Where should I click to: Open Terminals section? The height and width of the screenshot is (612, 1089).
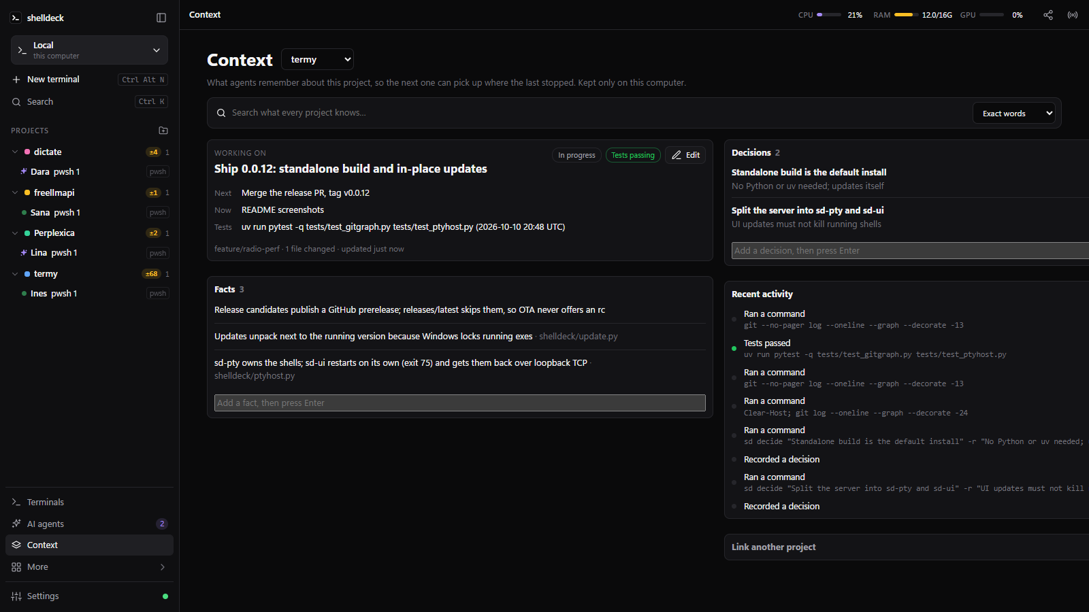89,502
